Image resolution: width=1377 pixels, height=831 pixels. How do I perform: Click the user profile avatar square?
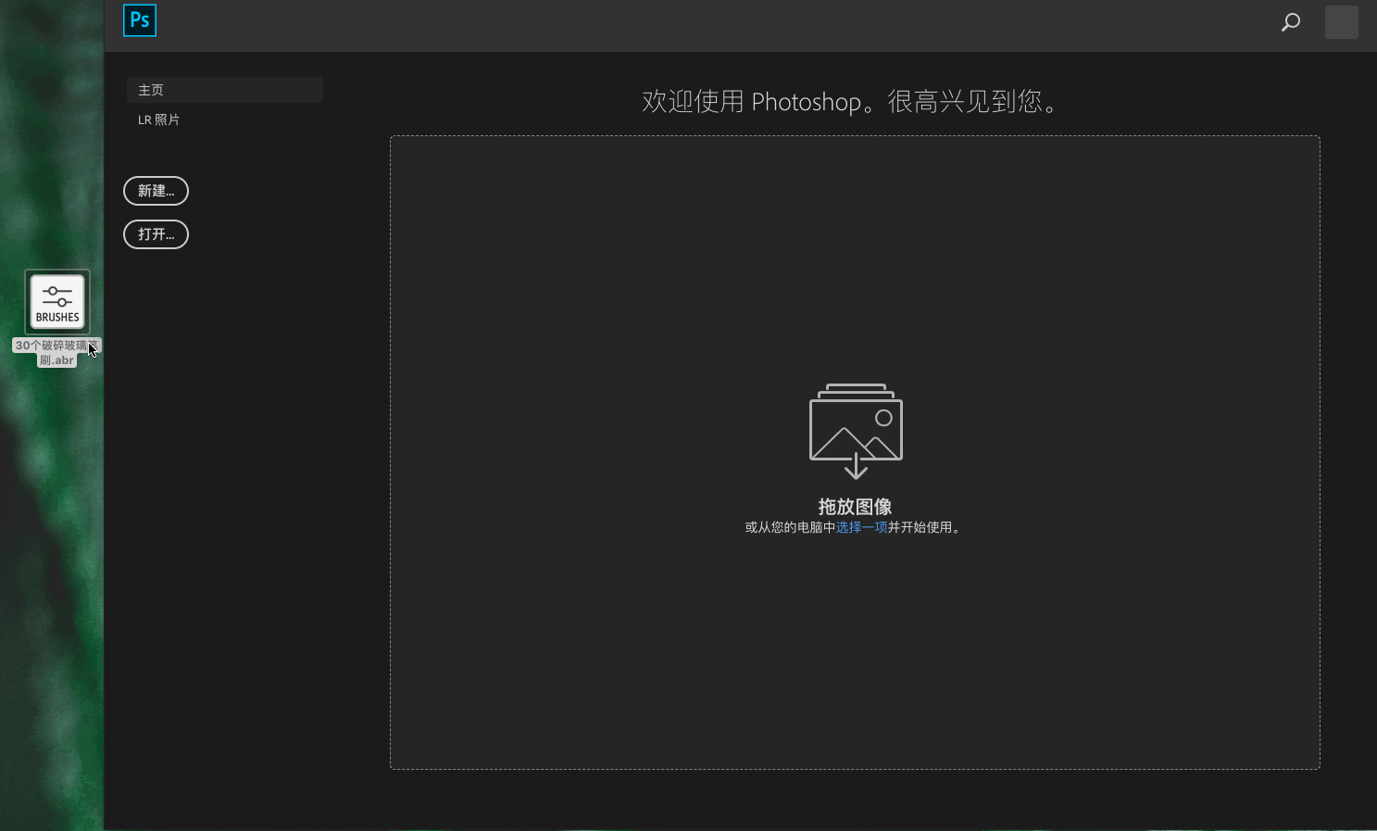point(1341,22)
